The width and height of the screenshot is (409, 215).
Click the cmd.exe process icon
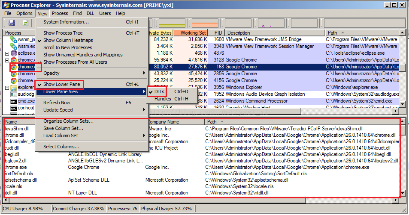pos(14,101)
